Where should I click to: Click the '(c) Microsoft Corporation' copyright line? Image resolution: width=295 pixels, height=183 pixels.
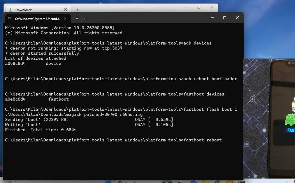(65, 33)
